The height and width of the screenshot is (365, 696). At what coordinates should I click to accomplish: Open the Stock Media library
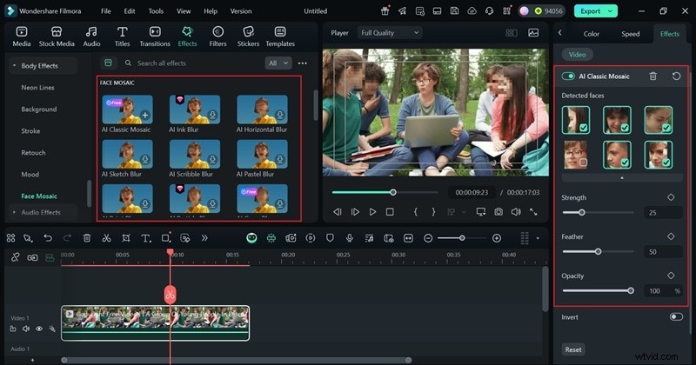click(57, 36)
